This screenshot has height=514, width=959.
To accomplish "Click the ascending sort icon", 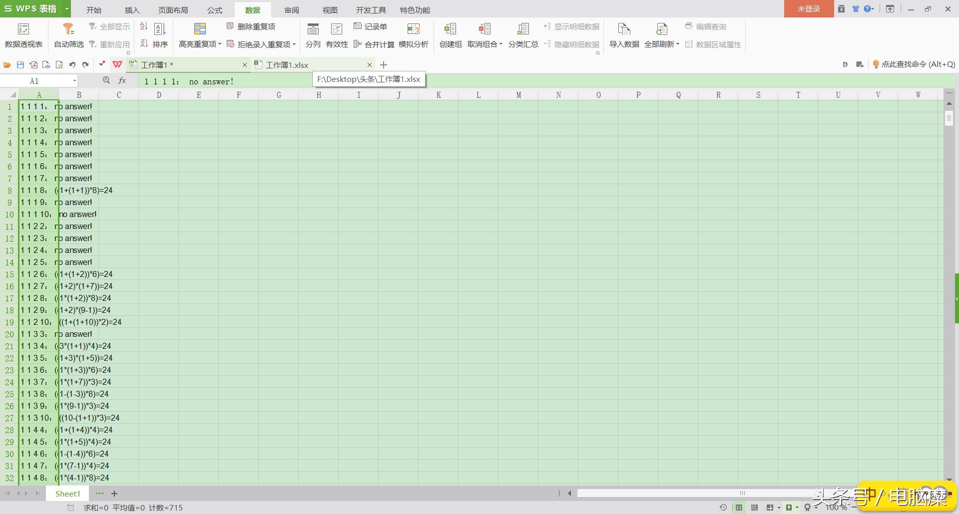I will click(144, 26).
